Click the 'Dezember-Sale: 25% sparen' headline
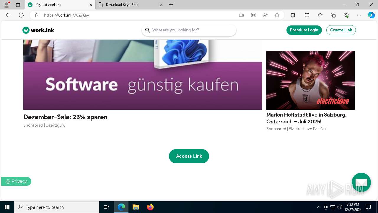The height and width of the screenshot is (213, 378). tap(65, 117)
